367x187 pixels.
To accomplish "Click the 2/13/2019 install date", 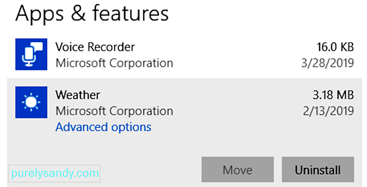I will click(x=328, y=111).
